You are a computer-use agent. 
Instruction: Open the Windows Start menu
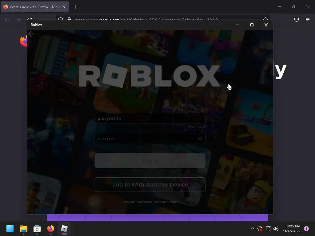click(x=10, y=229)
